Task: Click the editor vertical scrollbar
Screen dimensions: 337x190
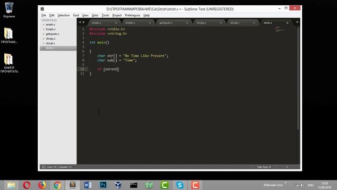Action: coord(298,79)
